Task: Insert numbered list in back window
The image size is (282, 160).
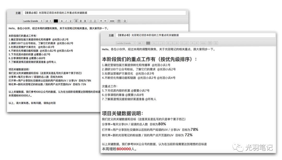Action: pyautogui.click(x=95, y=21)
